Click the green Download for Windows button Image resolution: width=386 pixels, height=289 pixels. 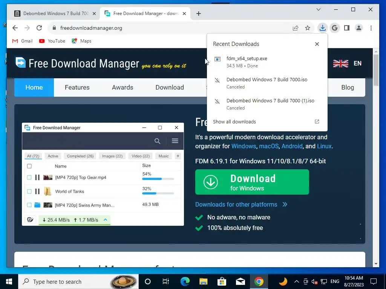click(252, 182)
